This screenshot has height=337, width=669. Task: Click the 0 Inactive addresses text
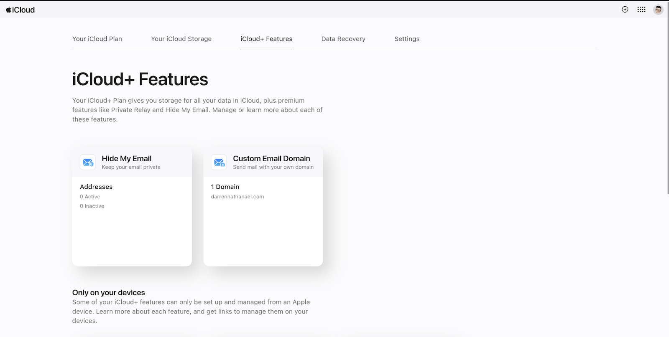(x=92, y=206)
